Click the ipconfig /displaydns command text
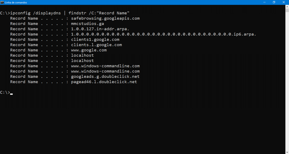Screen dimensions: 289x154 (x=36, y=13)
